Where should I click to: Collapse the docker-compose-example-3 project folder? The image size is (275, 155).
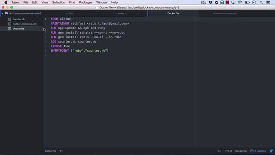point(2,13)
